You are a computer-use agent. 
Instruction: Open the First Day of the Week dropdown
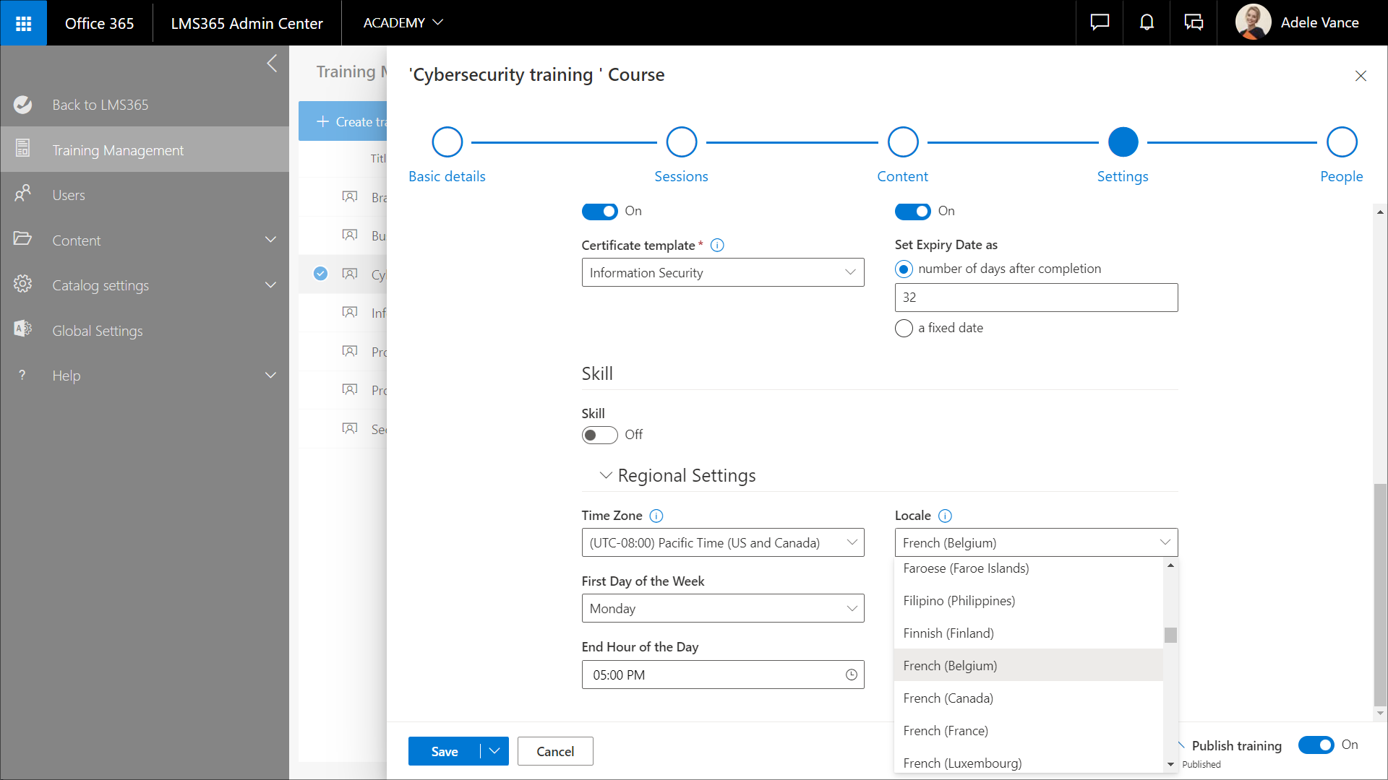click(x=722, y=608)
